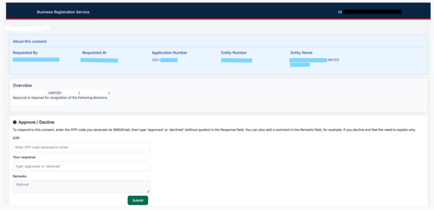Click the optional Remarks text area

click(x=81, y=186)
